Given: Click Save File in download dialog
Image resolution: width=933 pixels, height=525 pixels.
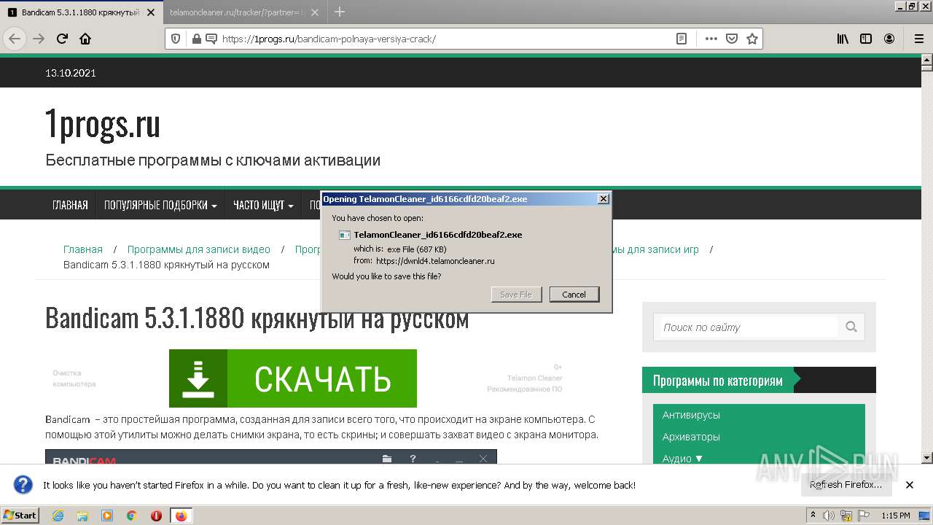Looking at the screenshot, I should (516, 295).
